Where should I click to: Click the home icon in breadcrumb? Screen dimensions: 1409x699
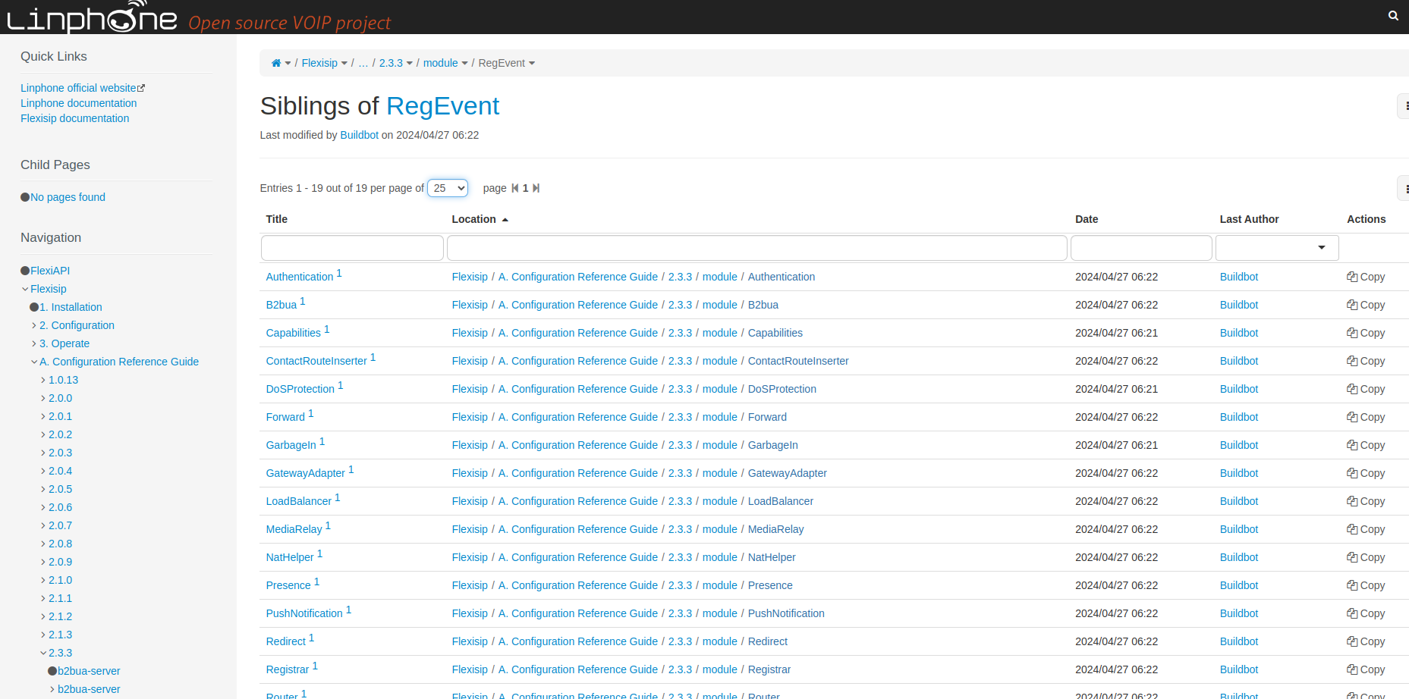coord(276,63)
